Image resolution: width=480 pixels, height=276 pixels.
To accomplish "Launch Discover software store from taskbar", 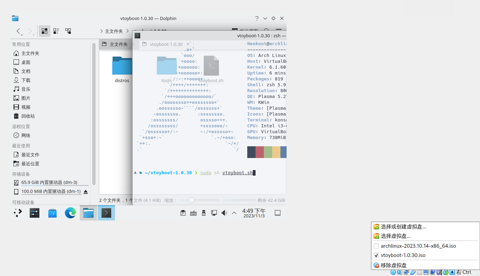I will tap(52, 213).
